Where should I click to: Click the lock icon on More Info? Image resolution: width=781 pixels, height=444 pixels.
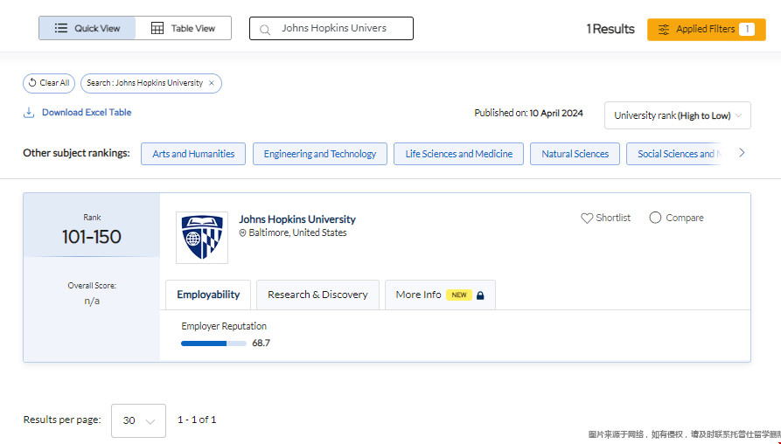click(x=480, y=295)
